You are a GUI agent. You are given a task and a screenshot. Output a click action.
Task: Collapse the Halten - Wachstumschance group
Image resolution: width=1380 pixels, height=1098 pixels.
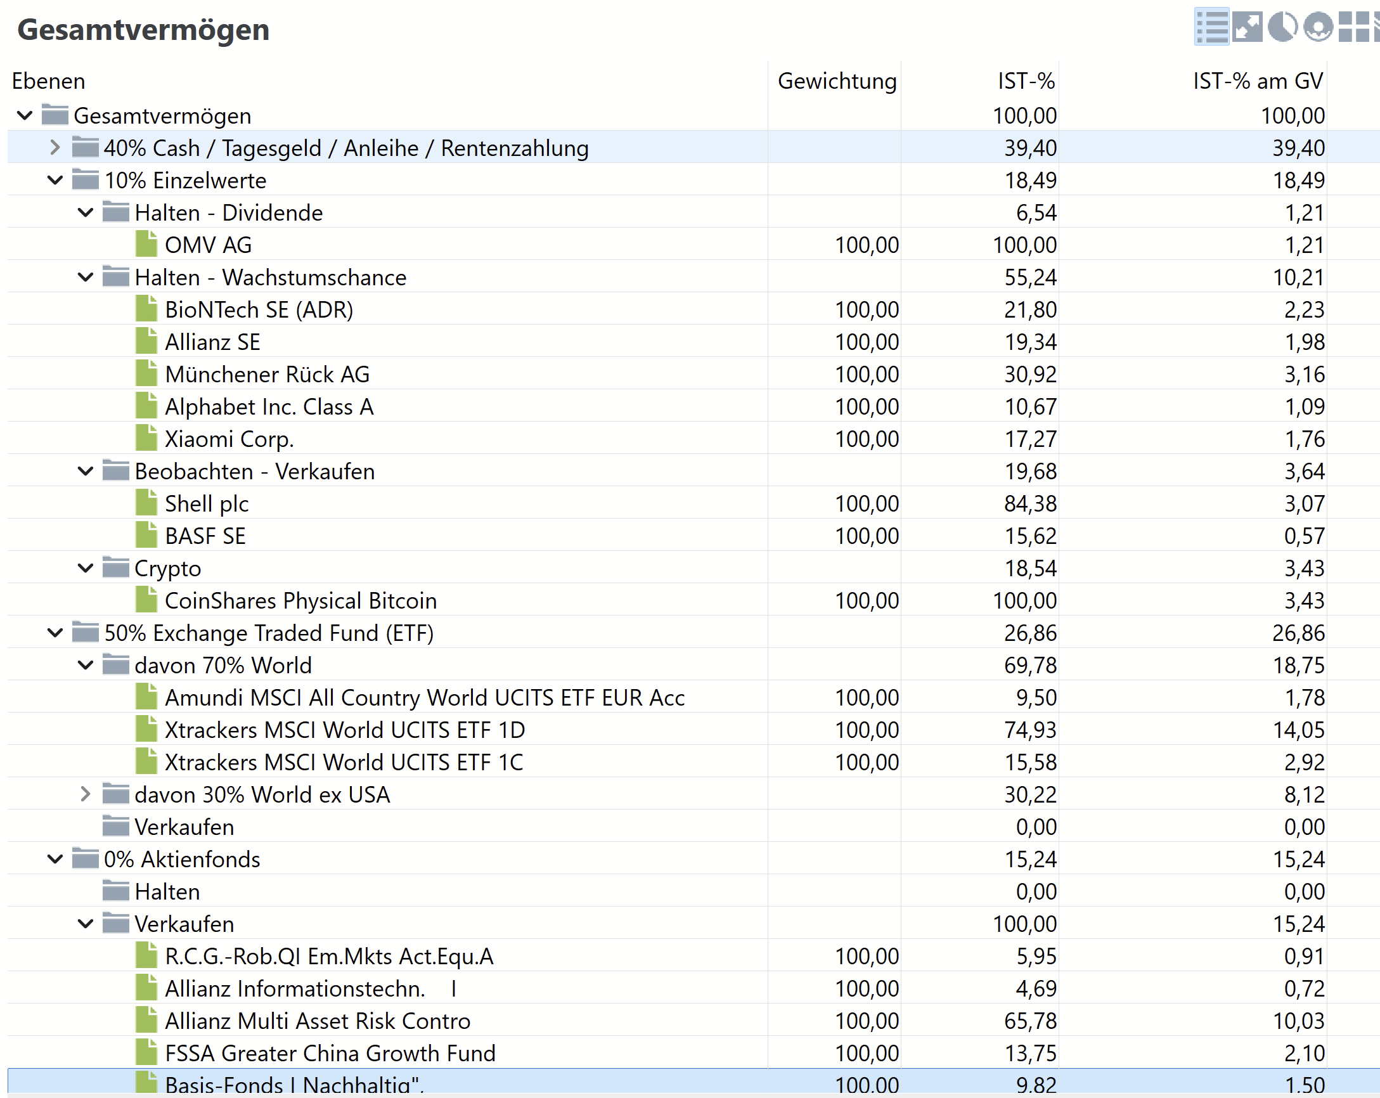85,276
